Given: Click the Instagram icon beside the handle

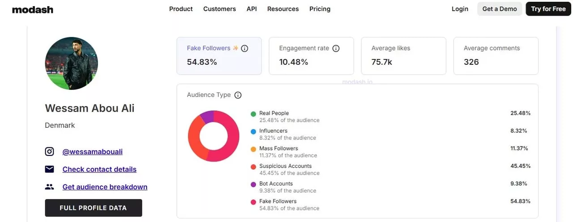Looking at the screenshot, I should 49,152.
